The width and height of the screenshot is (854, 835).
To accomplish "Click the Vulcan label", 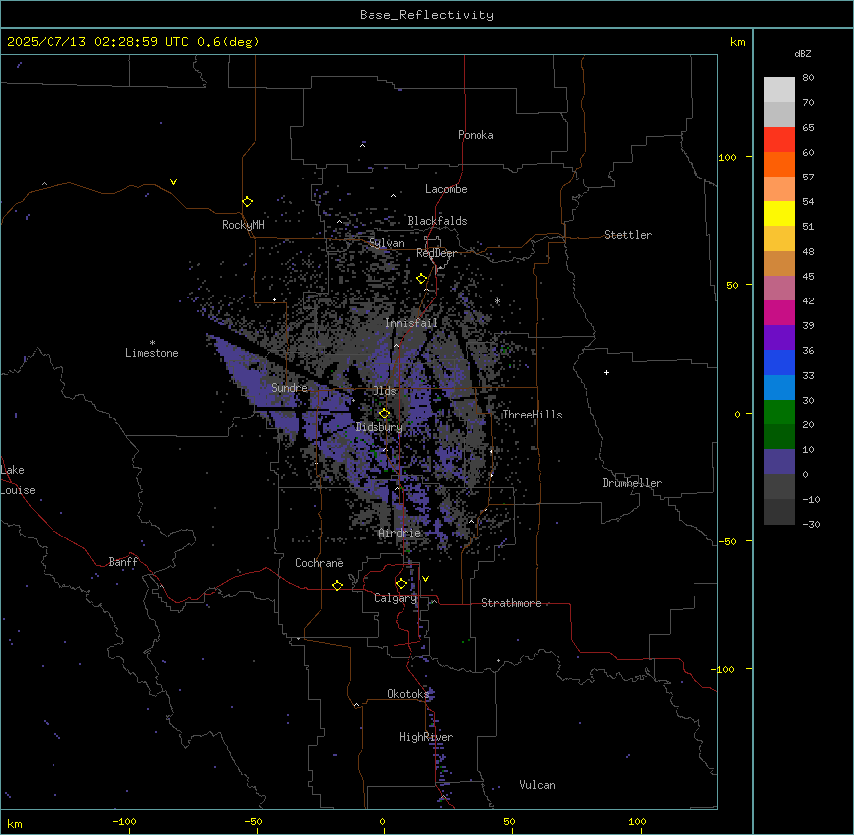I will point(538,785).
